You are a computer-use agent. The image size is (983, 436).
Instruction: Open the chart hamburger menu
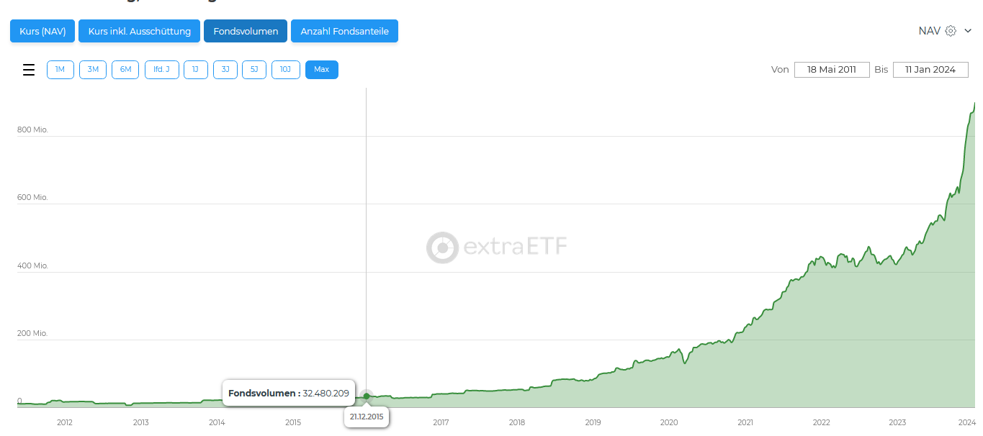click(29, 70)
